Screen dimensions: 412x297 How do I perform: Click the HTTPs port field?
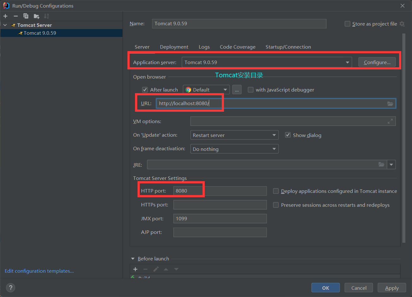point(220,205)
